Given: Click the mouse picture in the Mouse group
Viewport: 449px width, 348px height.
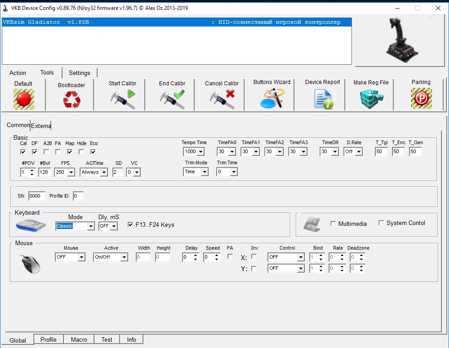Looking at the screenshot, I should 31,264.
